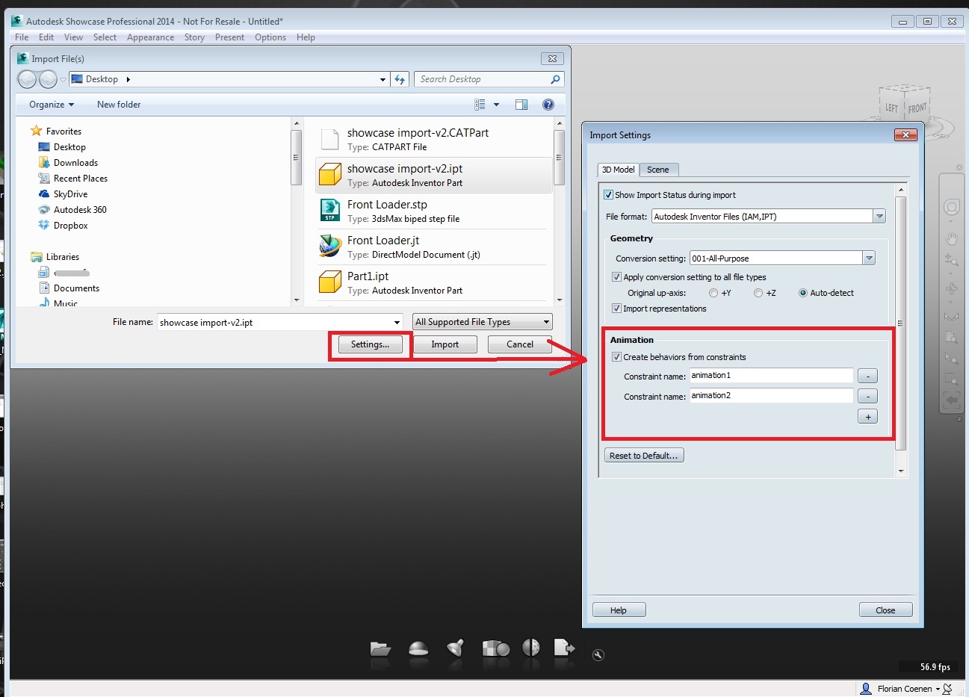Click the Back arrow in Import File(s) dialog
The height and width of the screenshot is (697, 969).
pyautogui.click(x=27, y=79)
